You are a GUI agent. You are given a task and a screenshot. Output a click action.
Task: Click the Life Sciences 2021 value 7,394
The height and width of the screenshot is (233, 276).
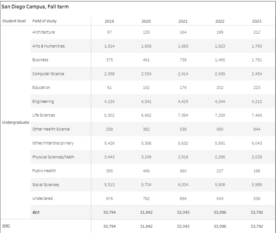[183, 115]
